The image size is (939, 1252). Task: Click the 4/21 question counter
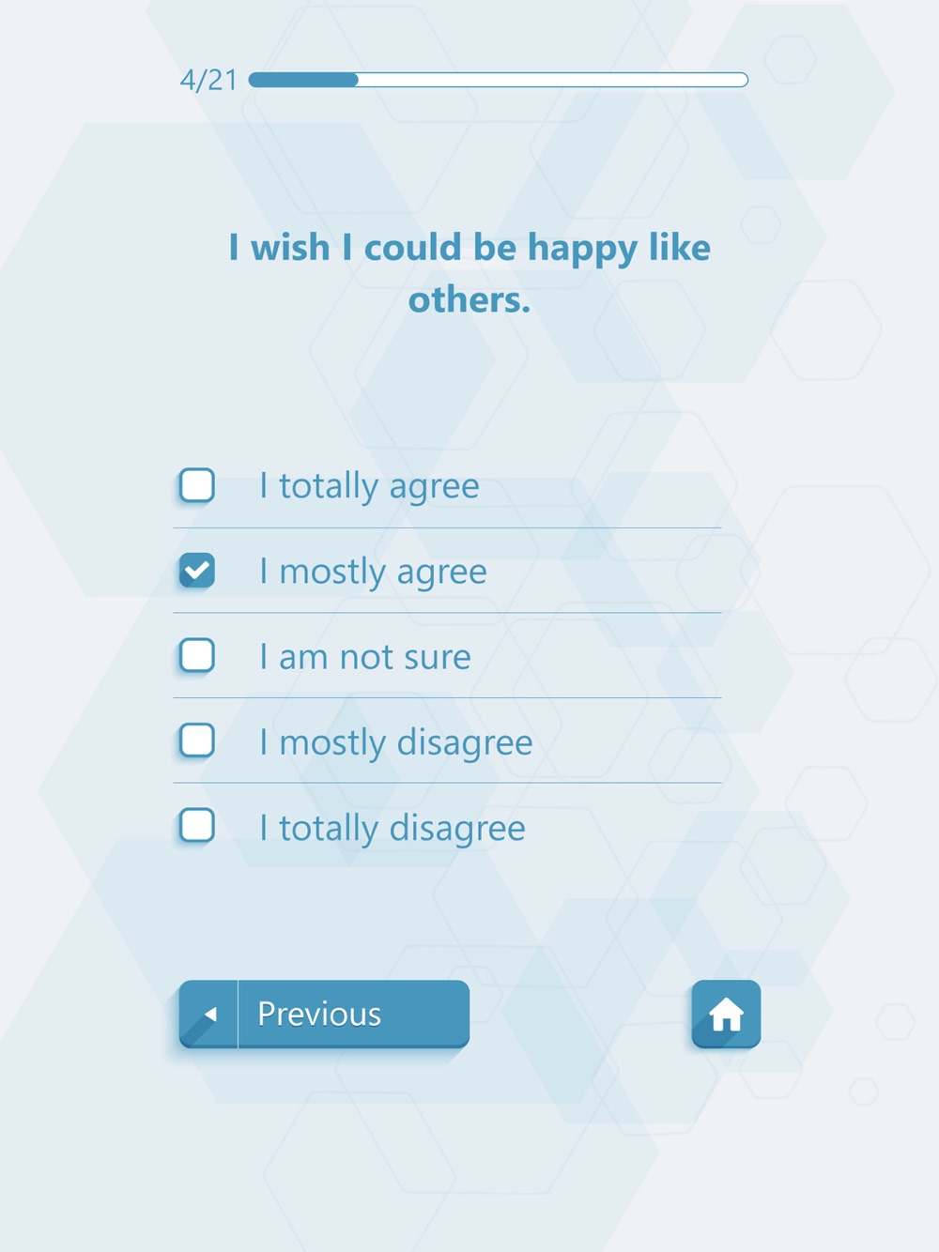(208, 80)
